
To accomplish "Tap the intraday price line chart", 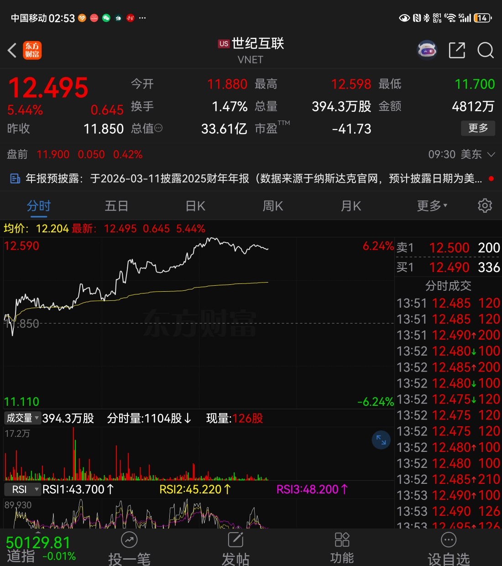I will pos(199,322).
